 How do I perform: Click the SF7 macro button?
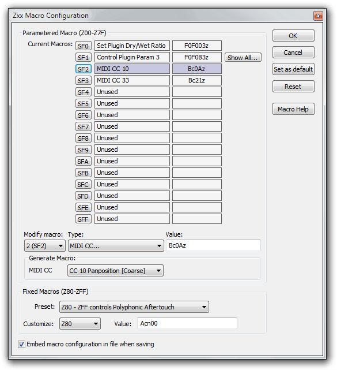(x=84, y=127)
